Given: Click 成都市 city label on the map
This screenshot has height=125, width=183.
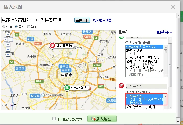Looking at the screenshot, I should [66, 75].
